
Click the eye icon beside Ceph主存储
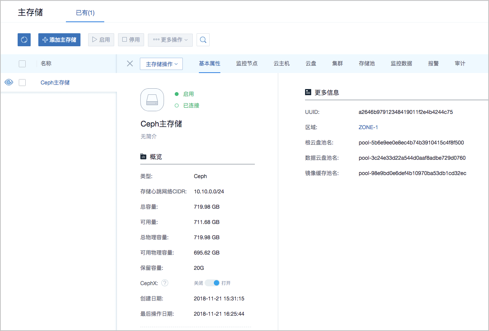click(9, 82)
